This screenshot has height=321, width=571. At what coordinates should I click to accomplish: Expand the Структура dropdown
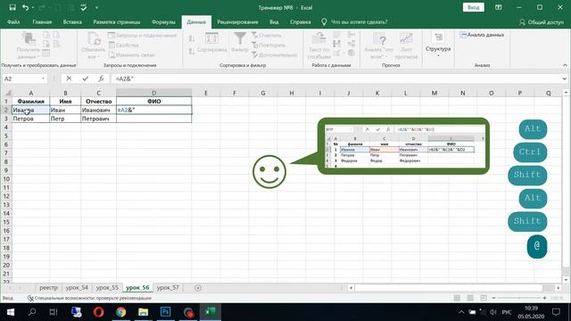tap(438, 45)
